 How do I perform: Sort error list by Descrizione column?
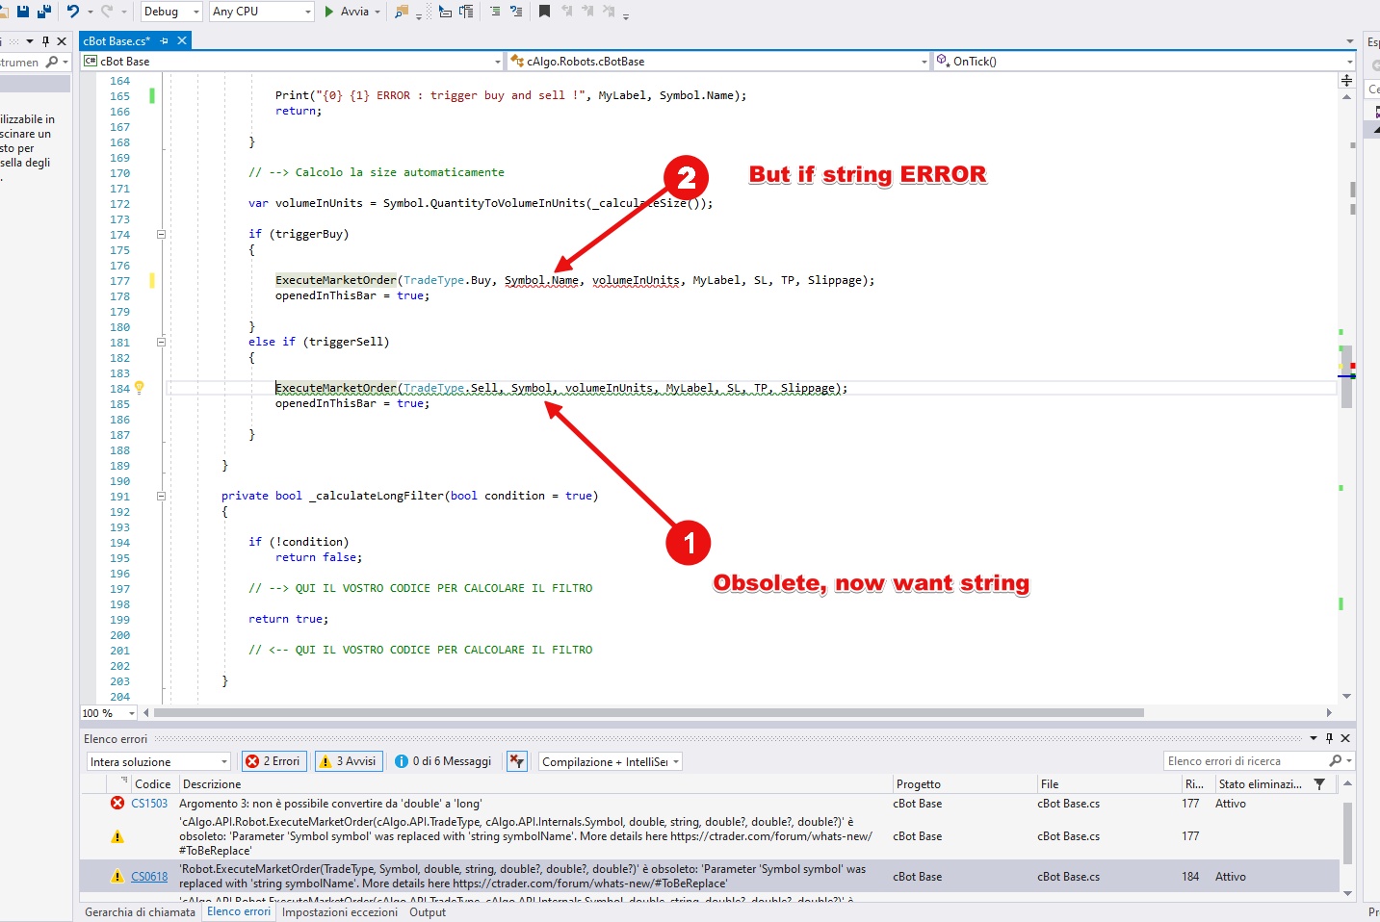[x=534, y=784]
